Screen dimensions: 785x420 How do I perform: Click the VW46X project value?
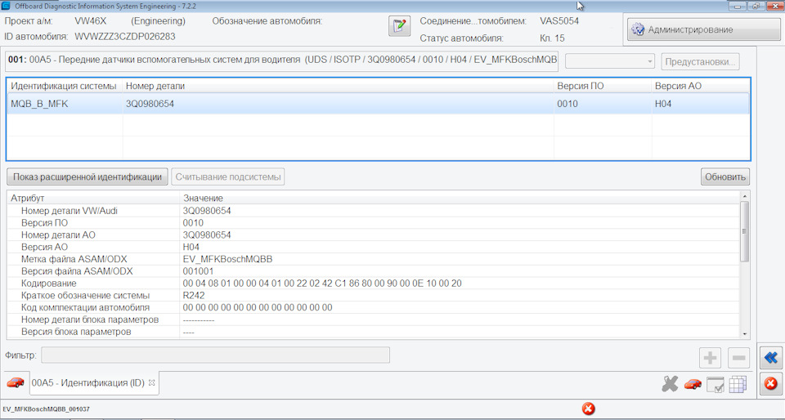(x=91, y=21)
